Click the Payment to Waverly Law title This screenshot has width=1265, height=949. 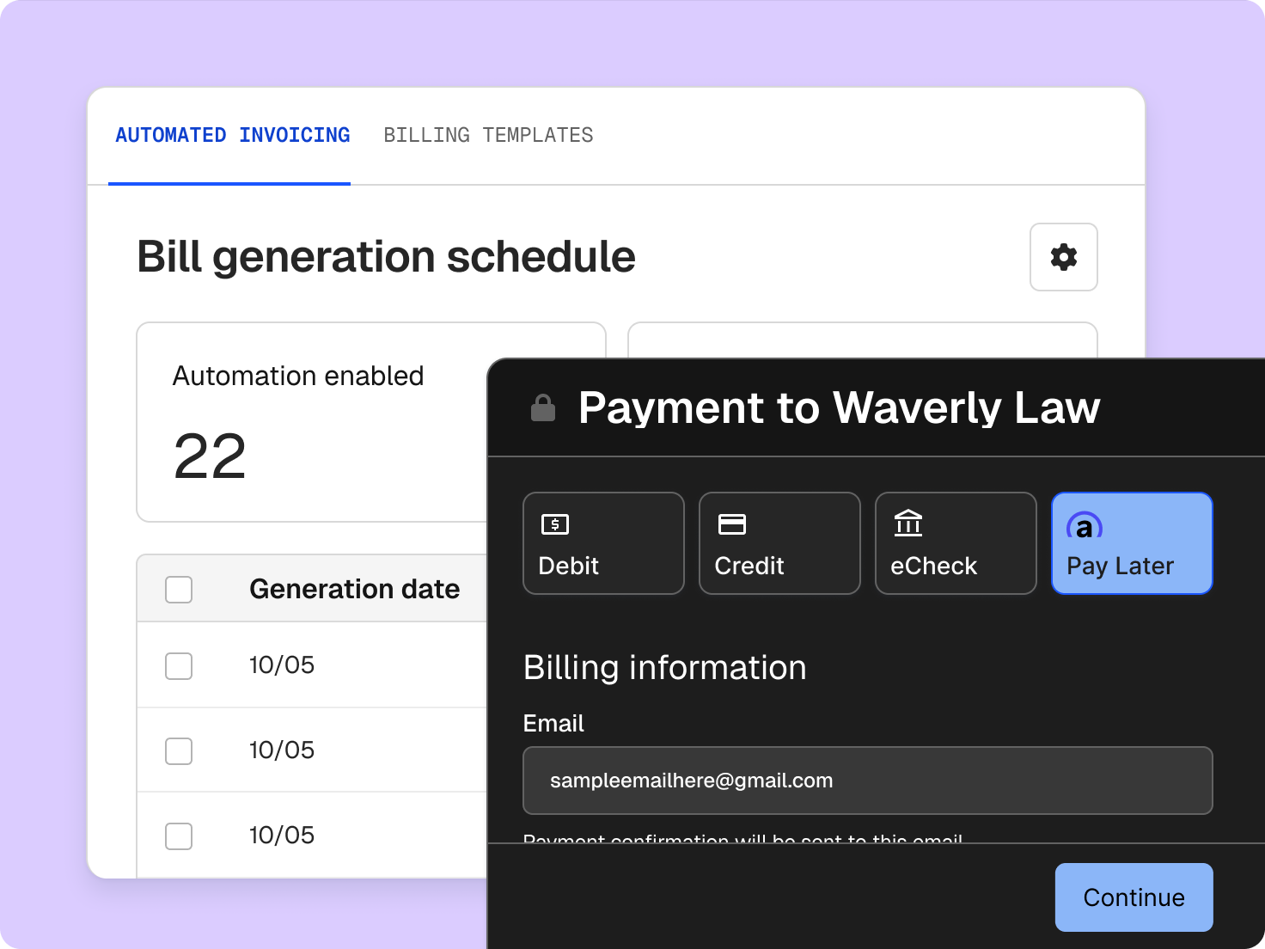[x=839, y=407]
